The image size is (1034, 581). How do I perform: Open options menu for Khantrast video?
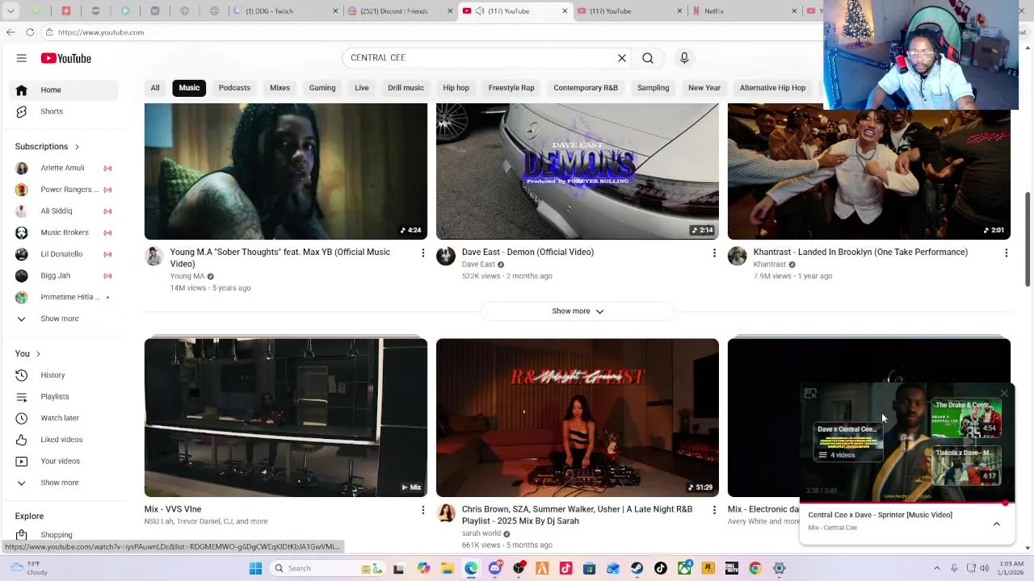coord(1006,253)
